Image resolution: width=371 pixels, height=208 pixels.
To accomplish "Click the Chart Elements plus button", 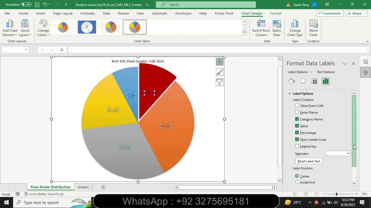I will pyautogui.click(x=219, y=62).
